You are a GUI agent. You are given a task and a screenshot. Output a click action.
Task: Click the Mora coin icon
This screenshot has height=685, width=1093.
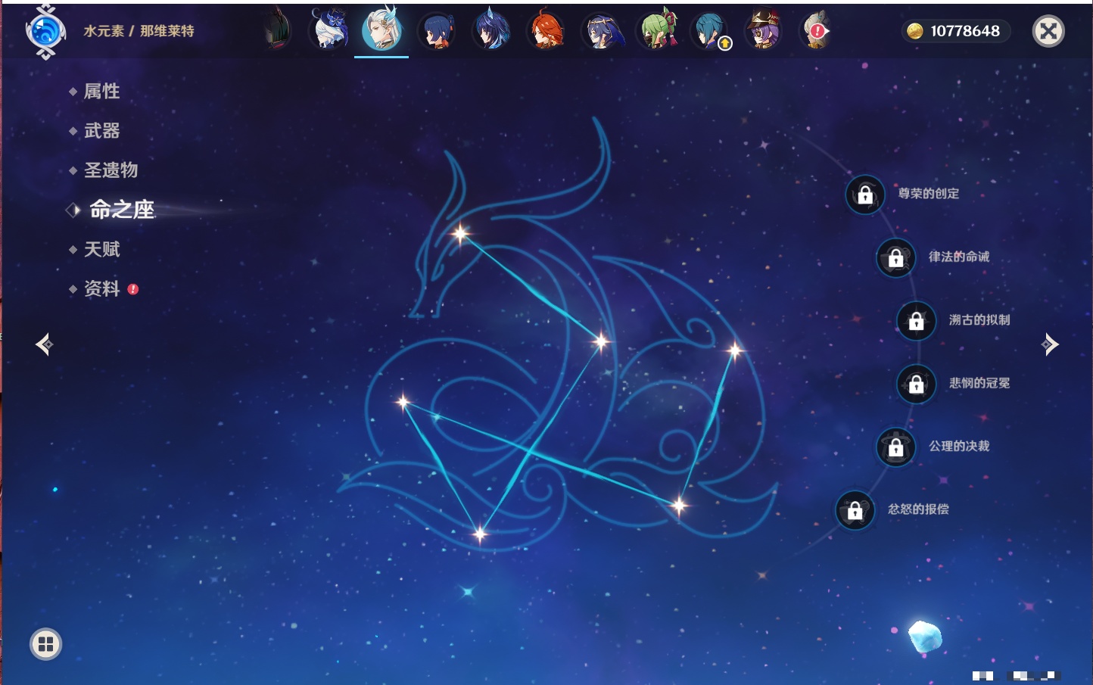pyautogui.click(x=915, y=31)
